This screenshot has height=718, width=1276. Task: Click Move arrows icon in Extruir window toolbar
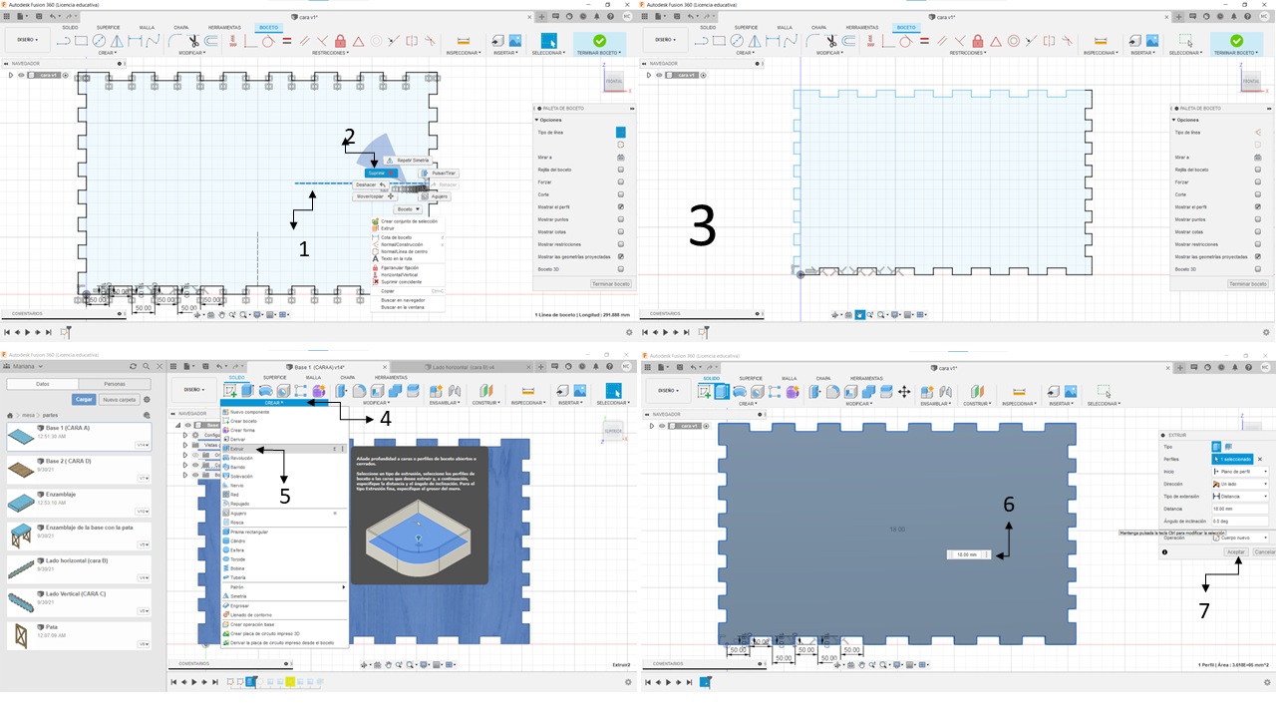coord(904,391)
